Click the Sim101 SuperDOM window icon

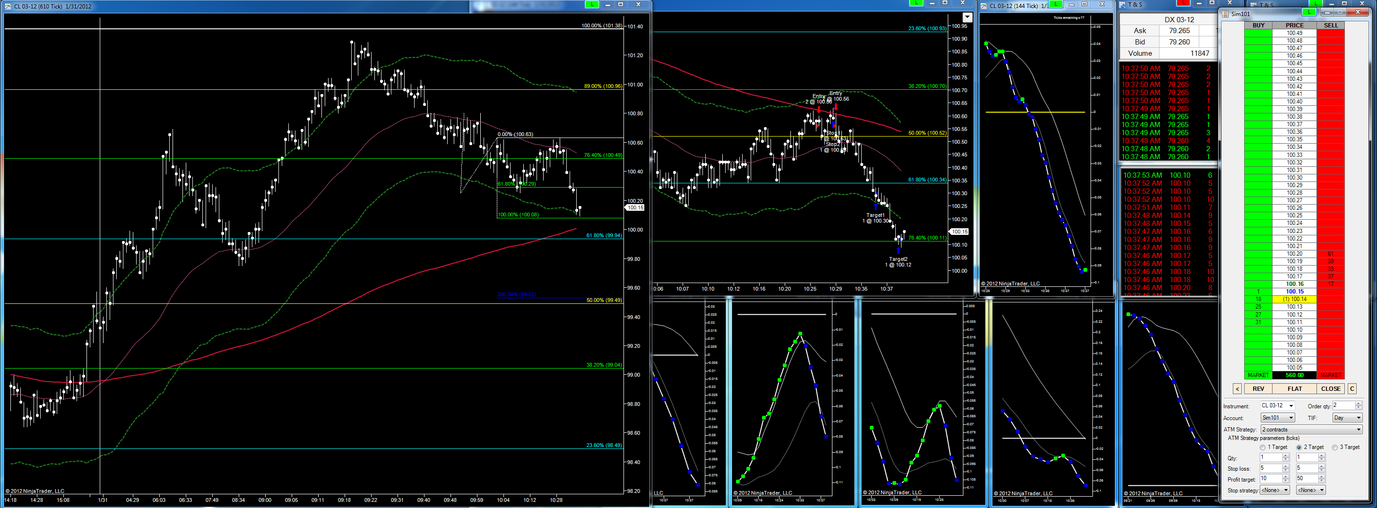click(x=1226, y=14)
